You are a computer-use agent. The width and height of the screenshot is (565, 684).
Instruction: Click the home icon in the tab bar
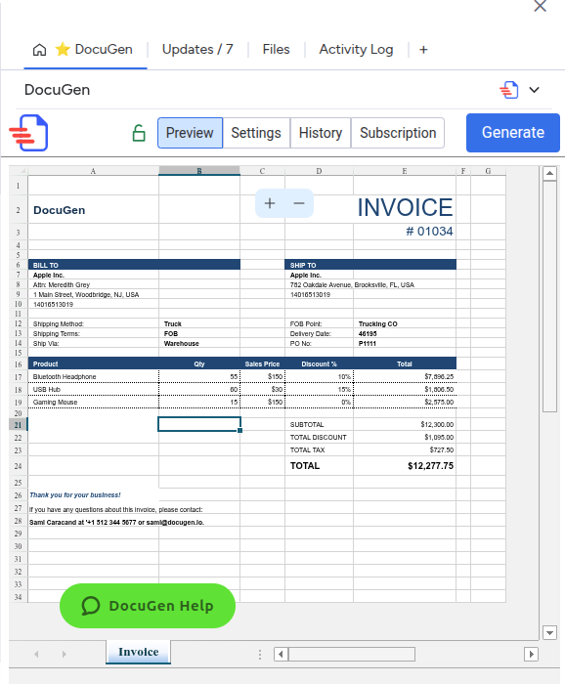pos(39,50)
